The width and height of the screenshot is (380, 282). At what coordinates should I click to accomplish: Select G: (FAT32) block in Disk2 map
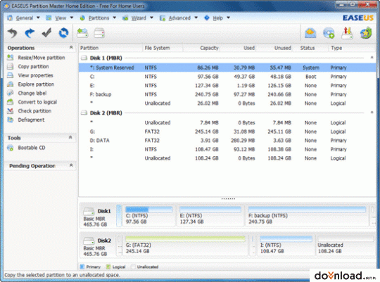185,245
